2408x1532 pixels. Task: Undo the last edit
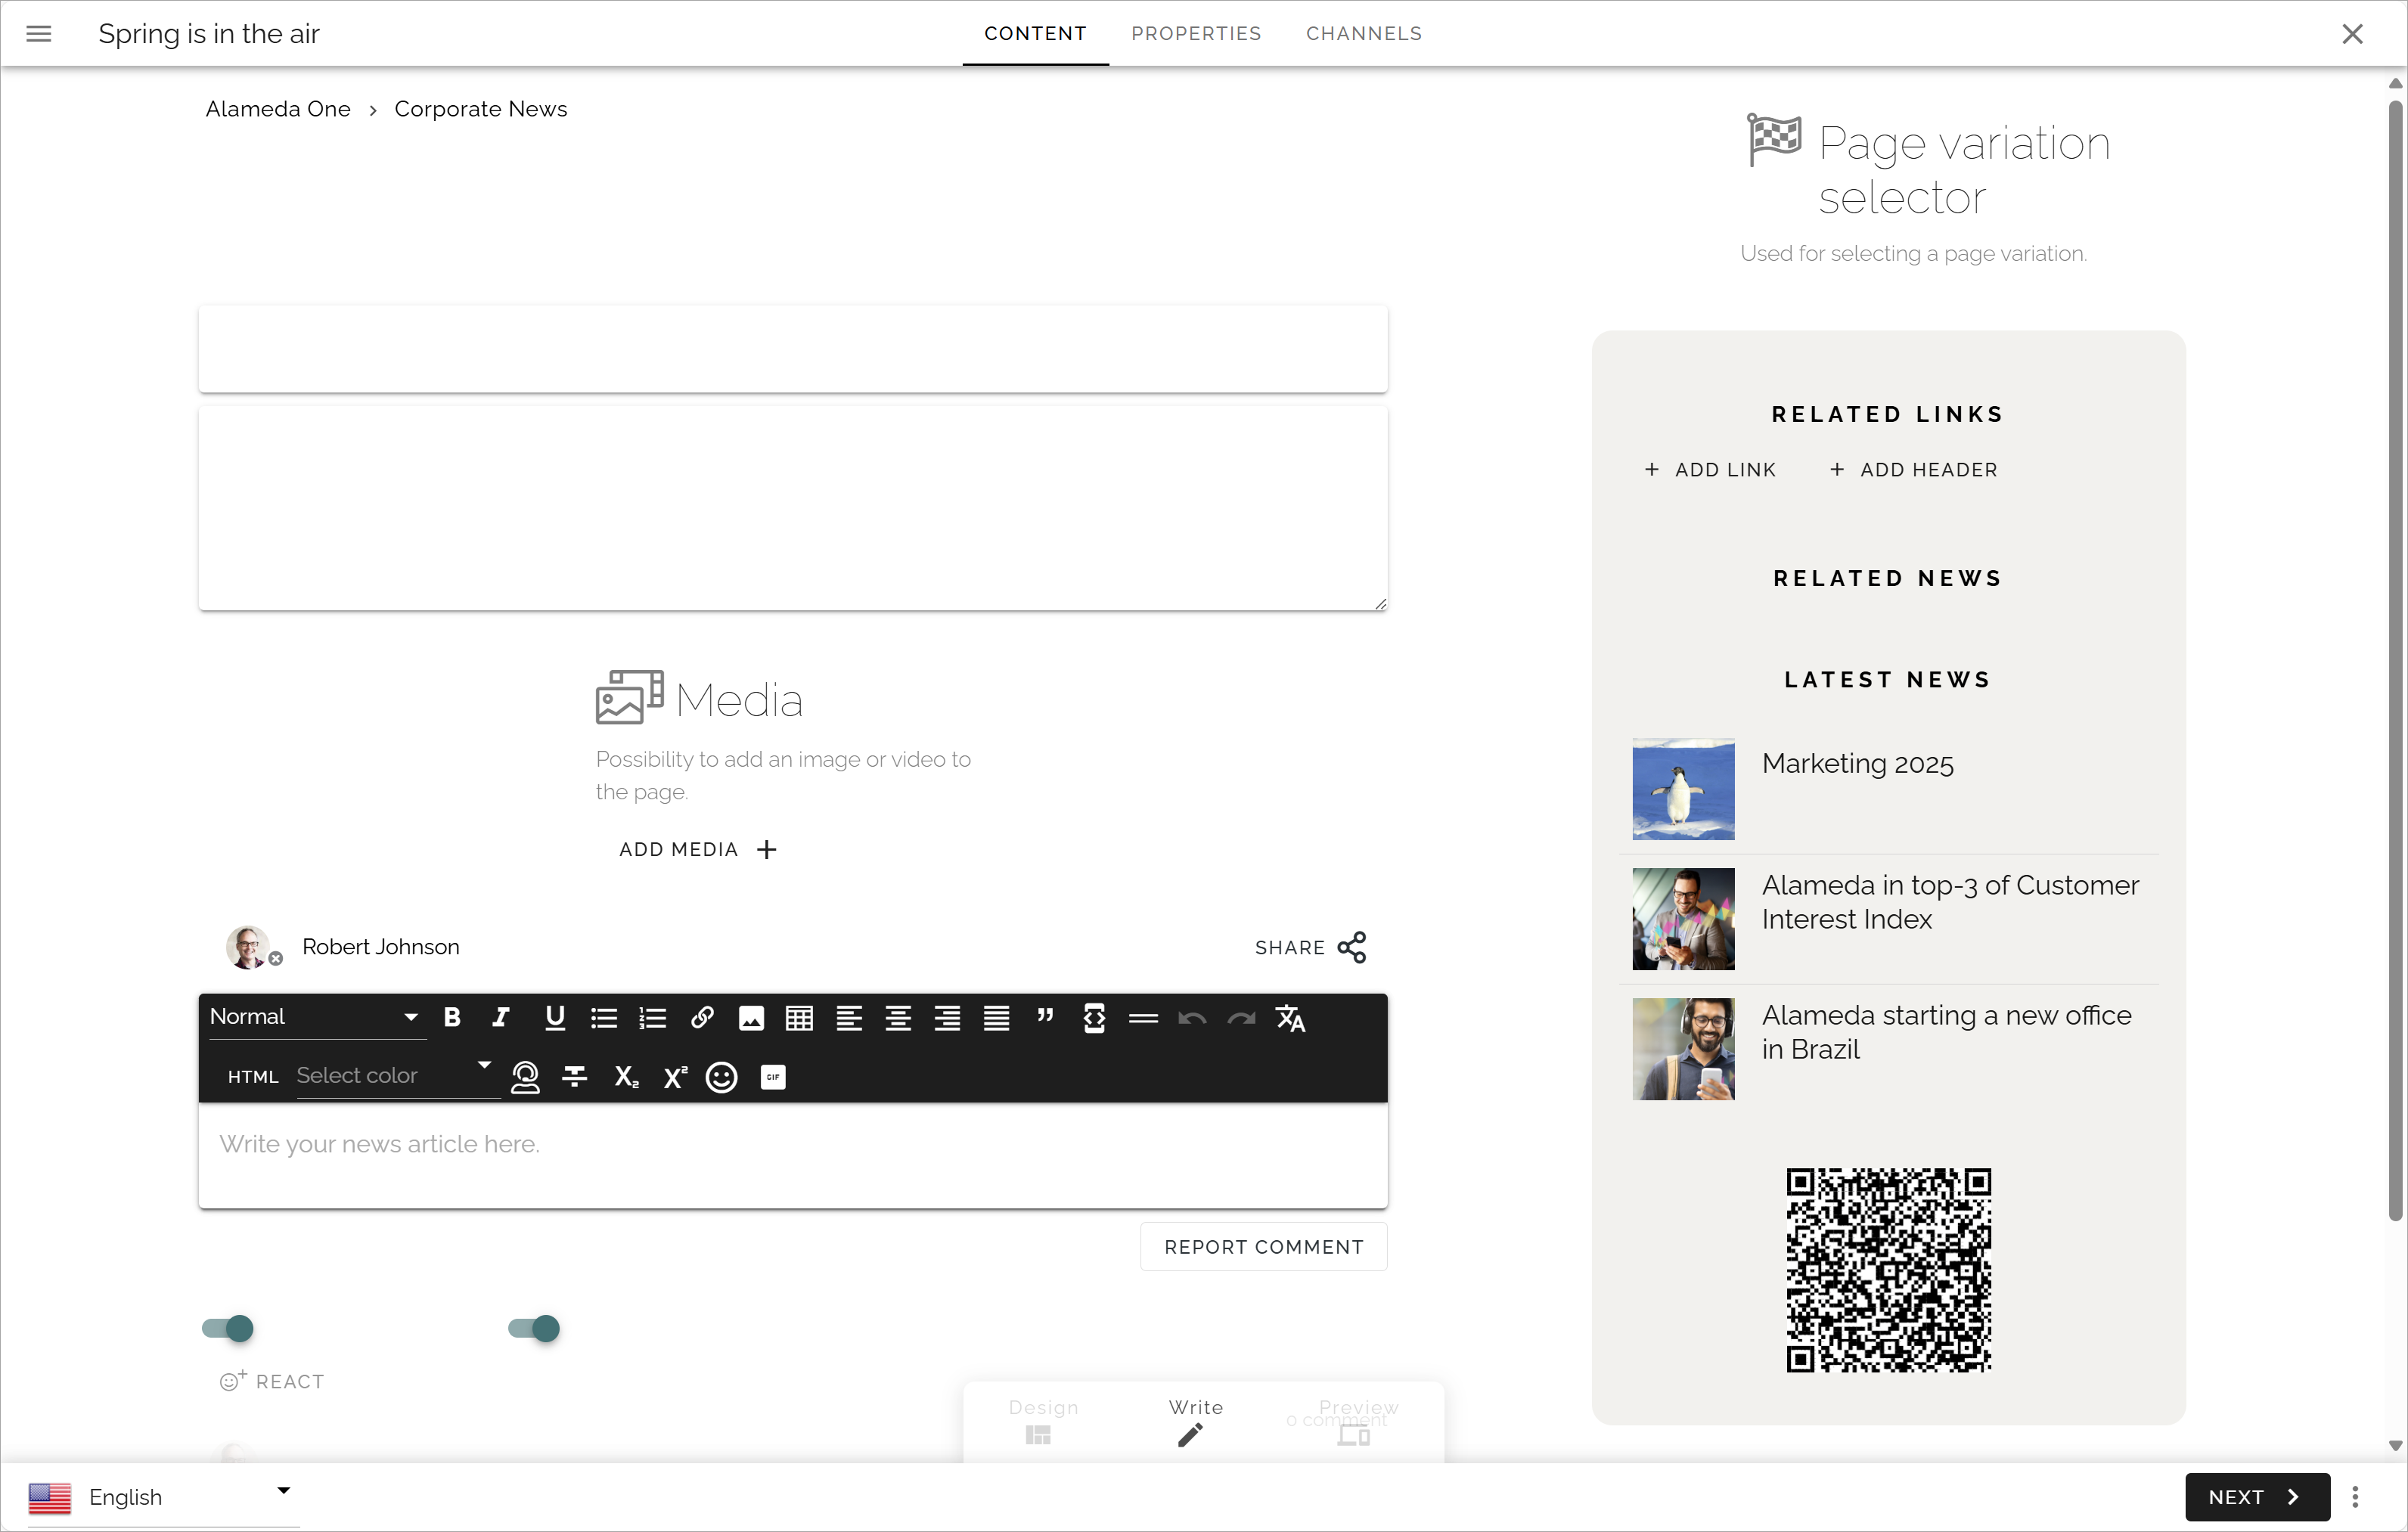click(1192, 1018)
